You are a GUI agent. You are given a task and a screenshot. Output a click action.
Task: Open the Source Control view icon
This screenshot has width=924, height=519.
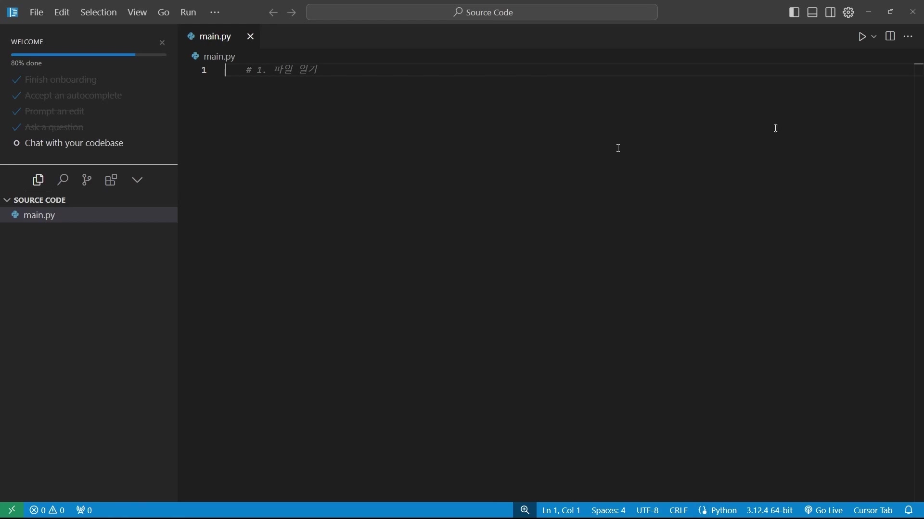click(x=87, y=180)
